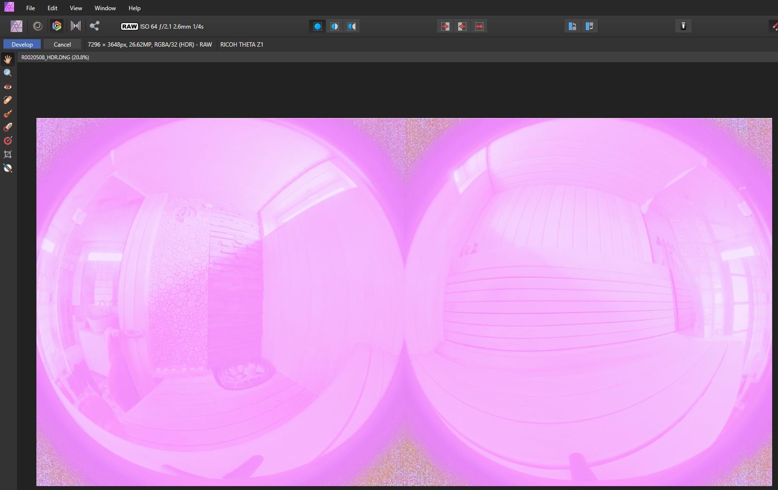This screenshot has height=490, width=778.
Task: Select the Red Eye Removal tool
Action: [8, 86]
